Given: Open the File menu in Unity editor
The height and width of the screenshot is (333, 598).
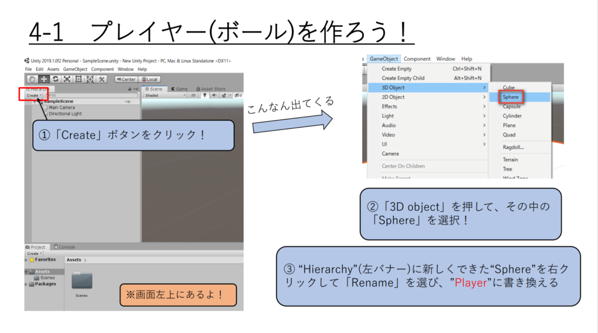Looking at the screenshot, I should 29,69.
